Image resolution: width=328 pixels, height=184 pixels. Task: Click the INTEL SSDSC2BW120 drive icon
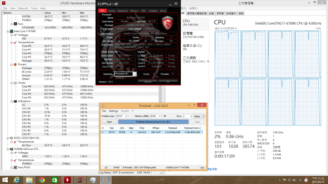pos(11,138)
